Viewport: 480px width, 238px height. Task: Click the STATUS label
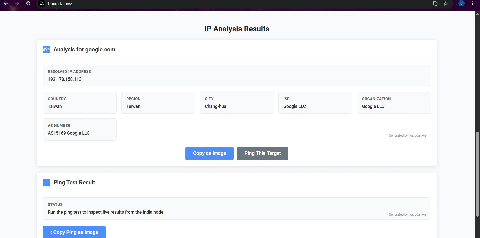tap(55, 205)
